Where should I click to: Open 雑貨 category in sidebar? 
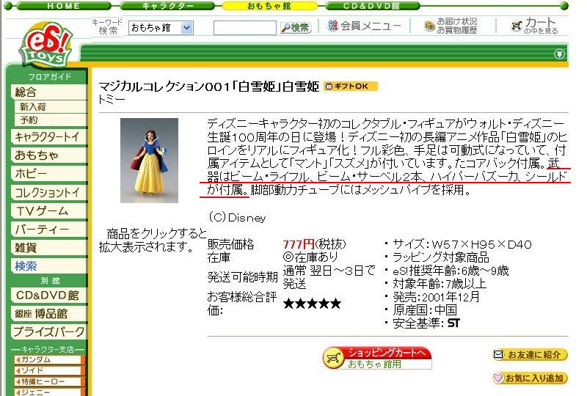(48, 247)
